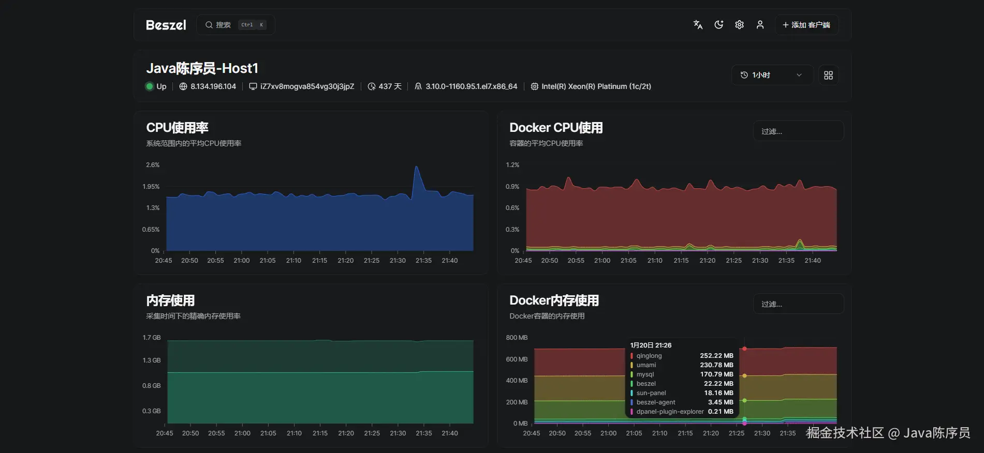Open the 搜索 search box
This screenshot has width=984, height=453.
[x=236, y=25]
